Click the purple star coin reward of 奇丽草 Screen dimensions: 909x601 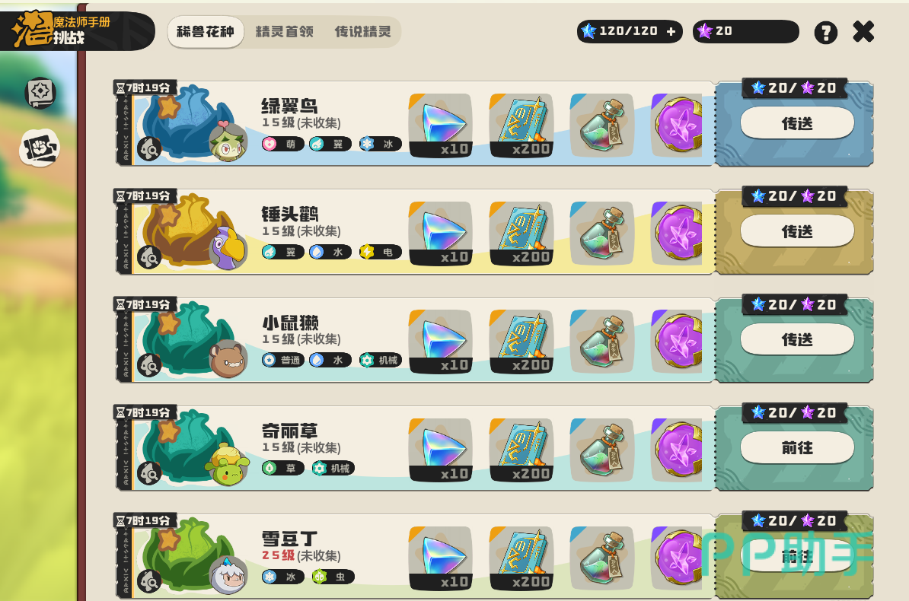coord(677,450)
